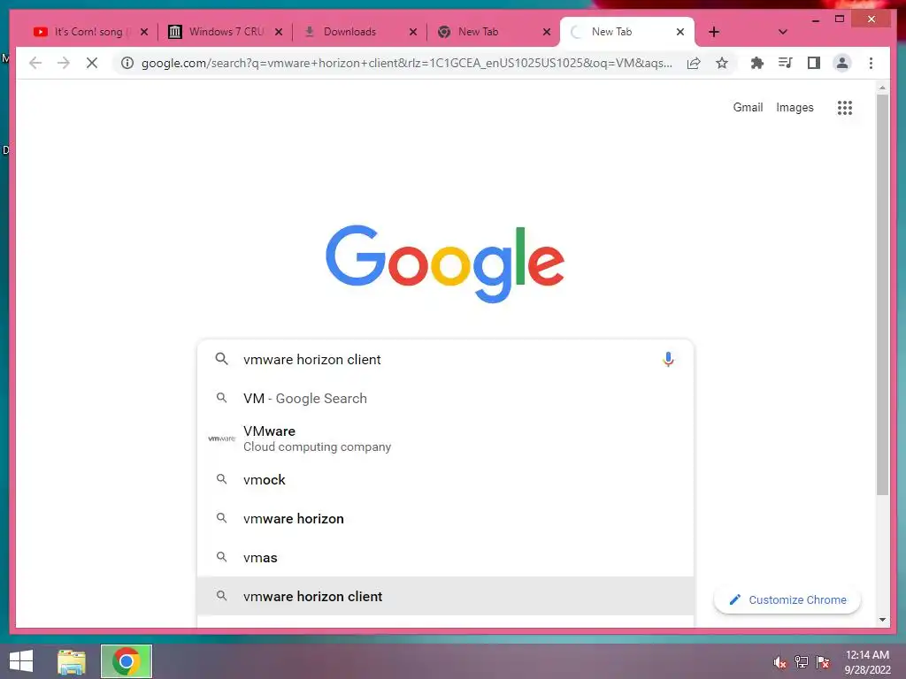
Task: Close the inactive New Tab
Action: [x=547, y=32]
